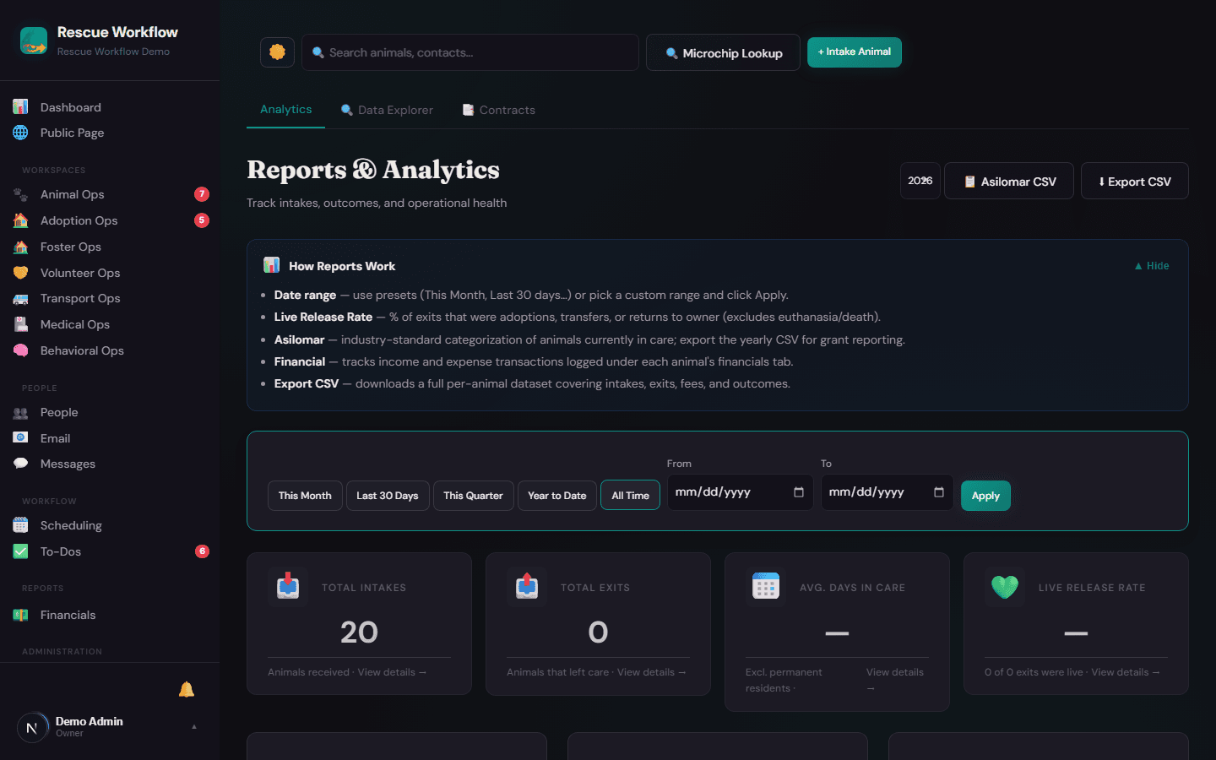
Task: Open notifications bell icon
Action: 187,690
